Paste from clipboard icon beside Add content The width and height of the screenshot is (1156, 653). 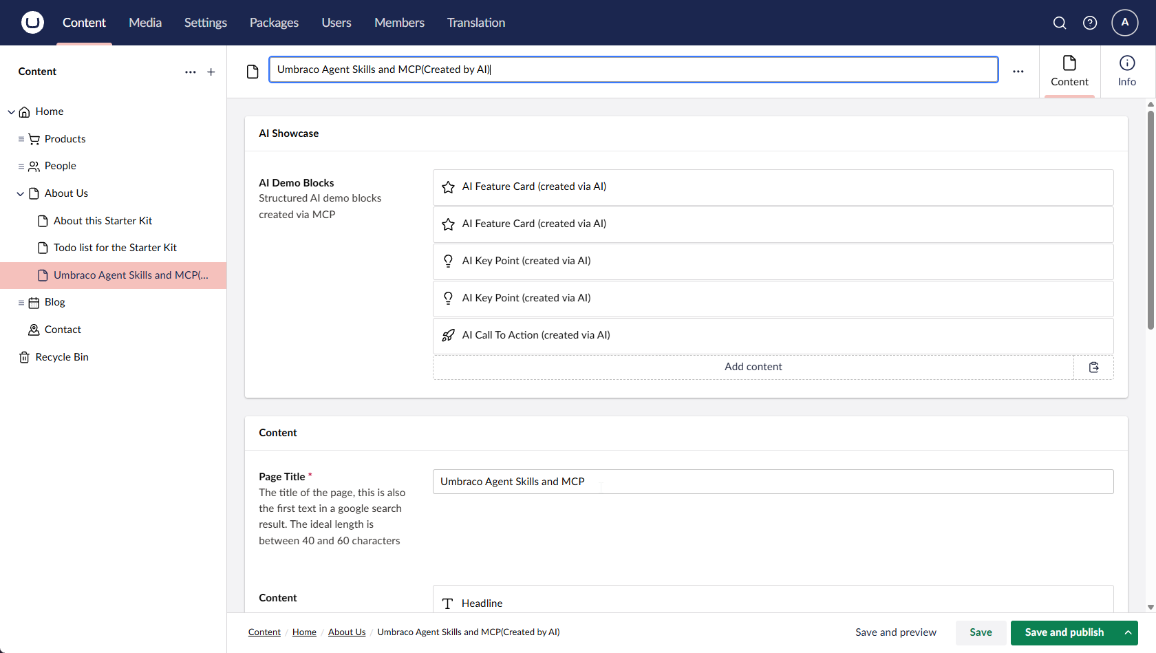[x=1094, y=367]
